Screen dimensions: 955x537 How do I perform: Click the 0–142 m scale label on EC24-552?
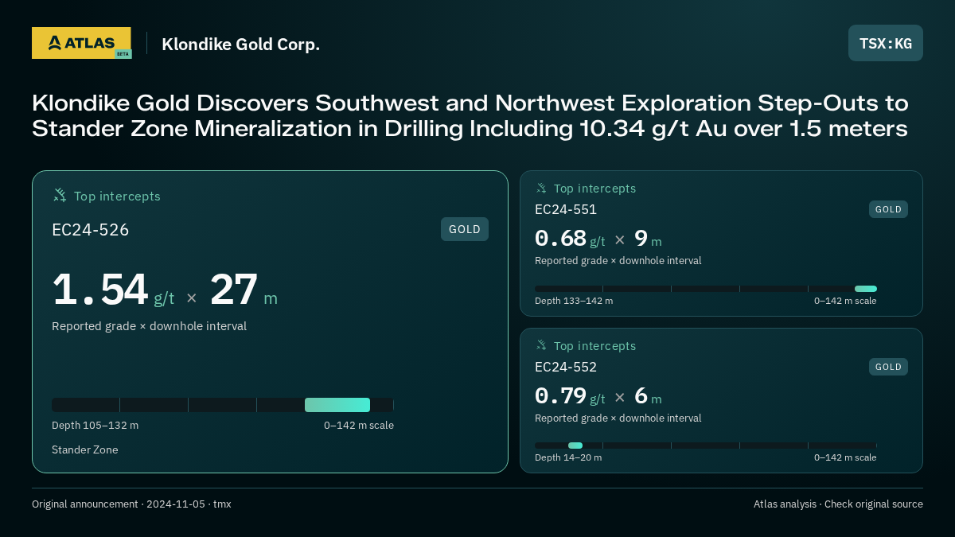coord(845,457)
